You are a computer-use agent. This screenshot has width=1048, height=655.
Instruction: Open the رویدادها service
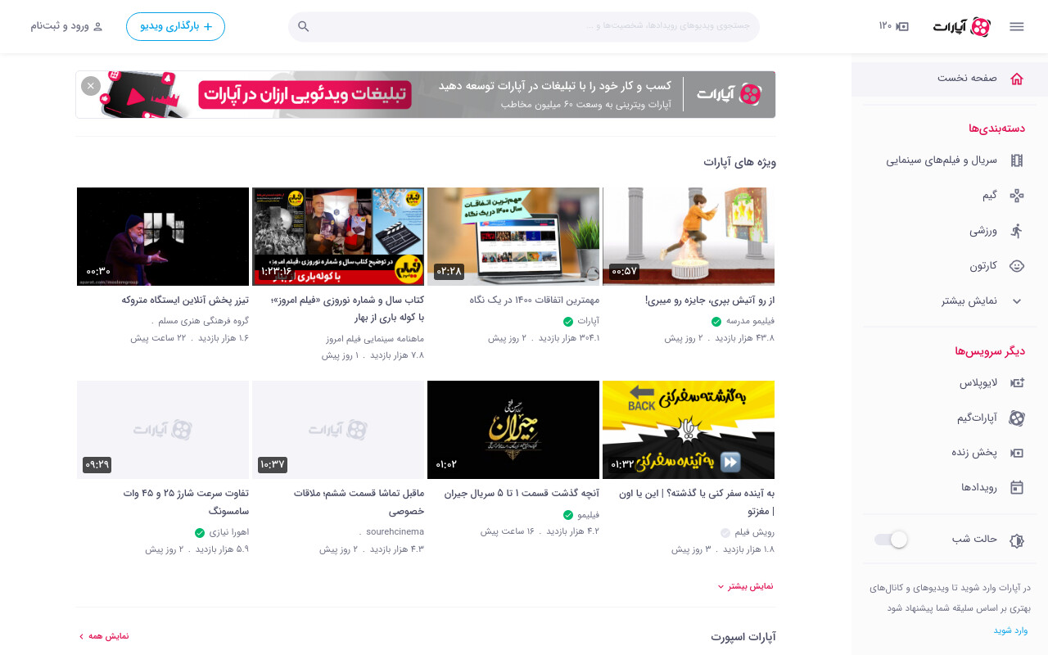pos(950,487)
